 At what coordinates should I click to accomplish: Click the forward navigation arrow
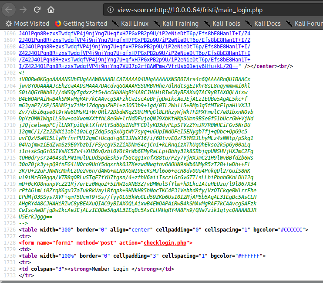point(24,9)
